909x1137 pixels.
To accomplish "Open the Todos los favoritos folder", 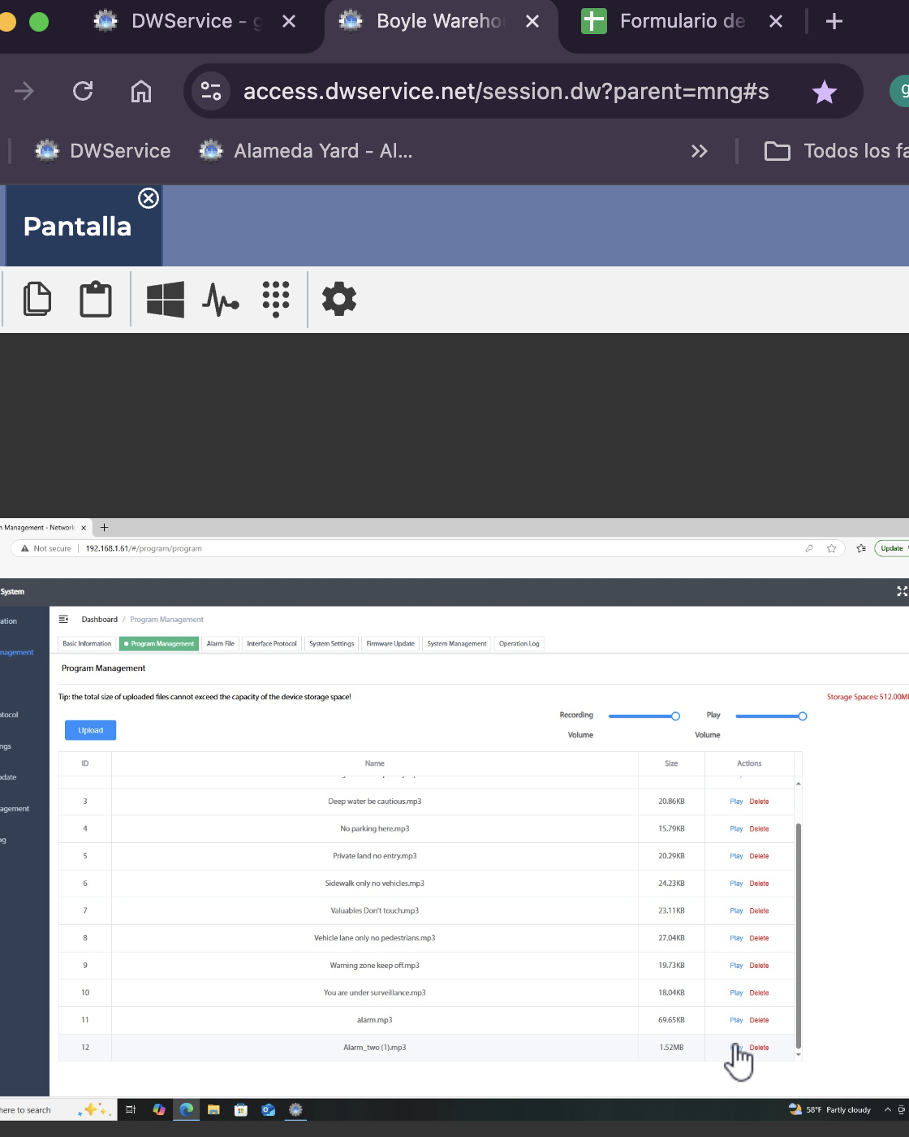I will [836, 151].
